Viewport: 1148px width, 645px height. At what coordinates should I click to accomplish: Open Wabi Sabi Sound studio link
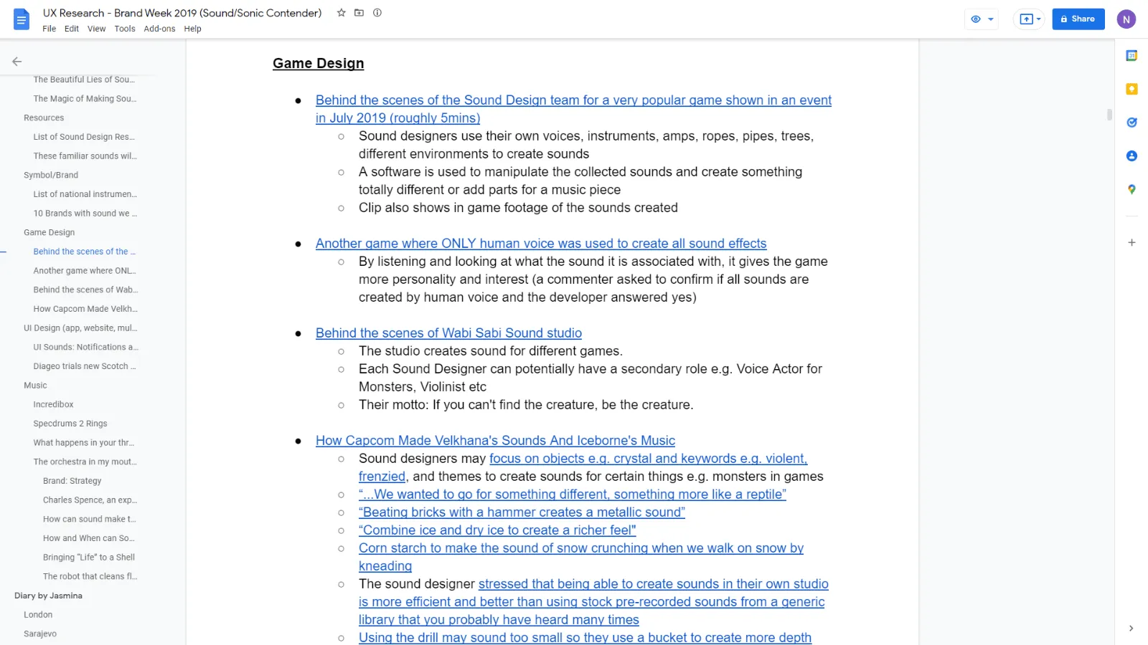coord(448,333)
